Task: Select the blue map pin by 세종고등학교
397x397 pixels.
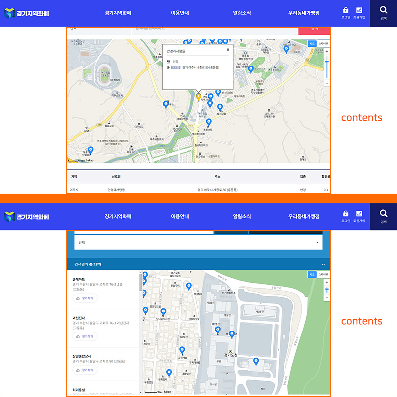Action: pyautogui.click(x=286, y=49)
